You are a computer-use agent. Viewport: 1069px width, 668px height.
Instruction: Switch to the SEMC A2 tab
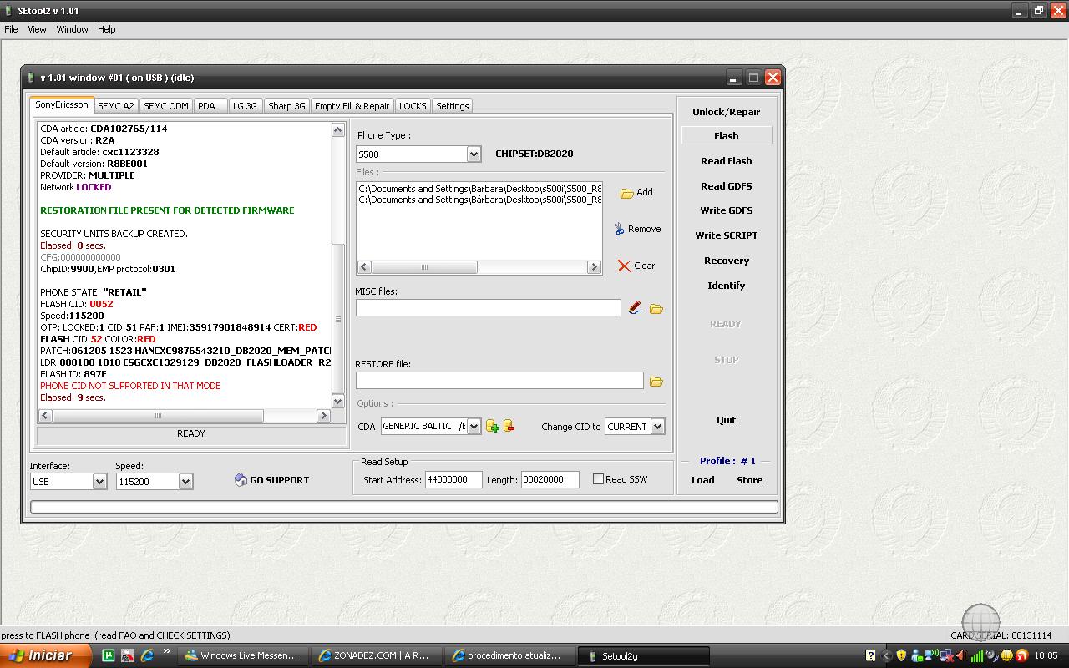pos(115,106)
